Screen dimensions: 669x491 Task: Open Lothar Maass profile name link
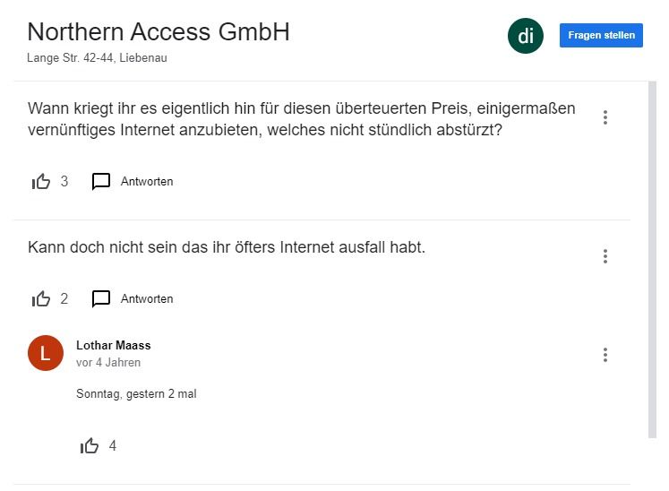(114, 346)
